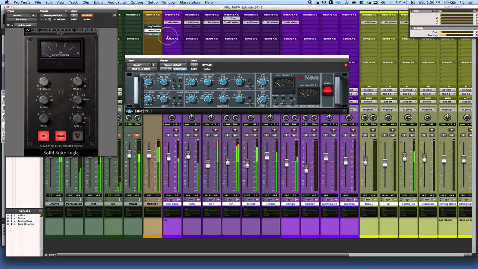The width and height of the screenshot is (478, 269).
Task: Toggle the red POWER switch on Neve plugin
Action: click(327, 90)
